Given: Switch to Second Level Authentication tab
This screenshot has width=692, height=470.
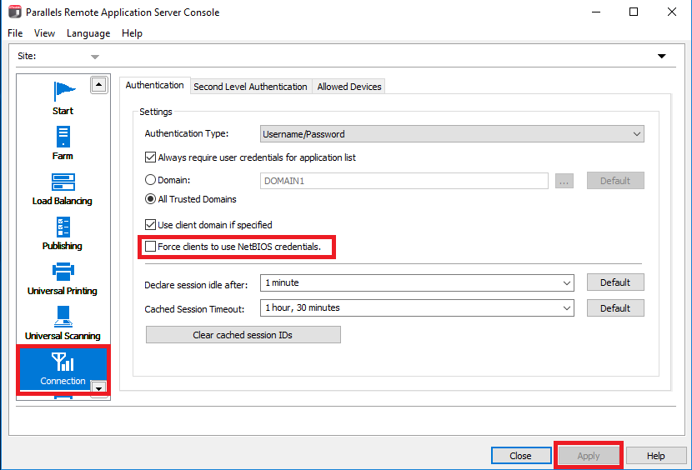Looking at the screenshot, I should (x=251, y=87).
